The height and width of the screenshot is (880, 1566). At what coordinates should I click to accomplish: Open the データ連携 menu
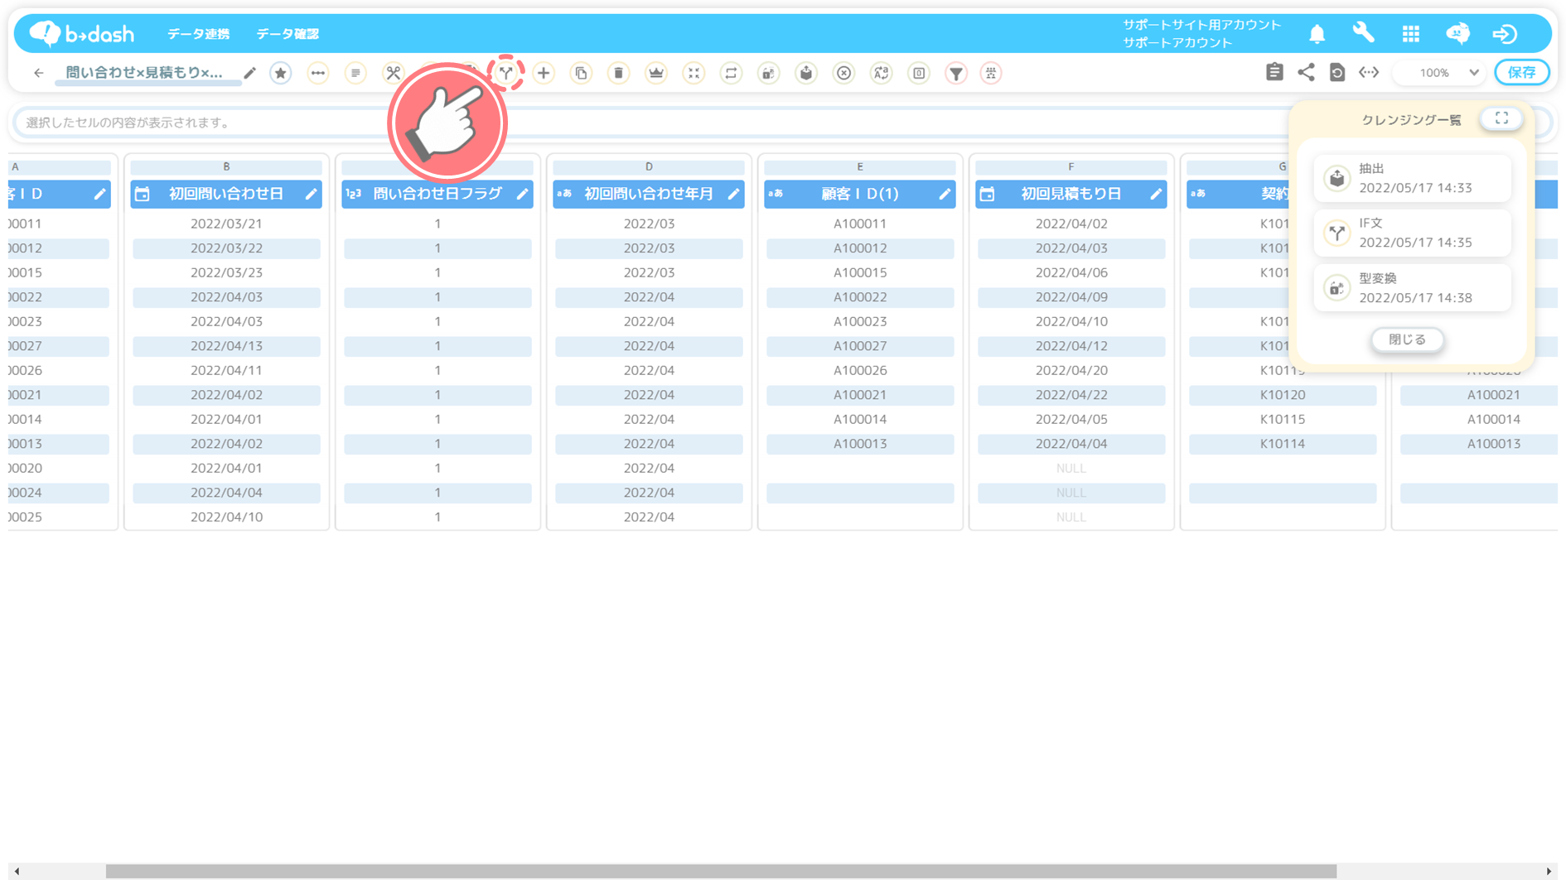tap(198, 34)
